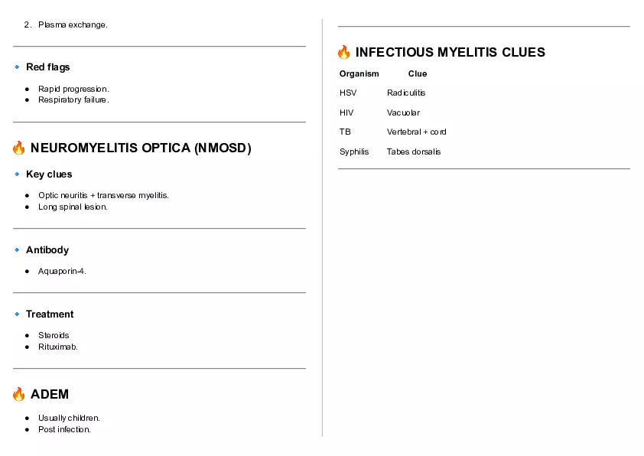Click the fire icon beside NEUROMYELITIS OPTICA heading
This screenshot has height=456, width=644.
pyautogui.click(x=18, y=148)
